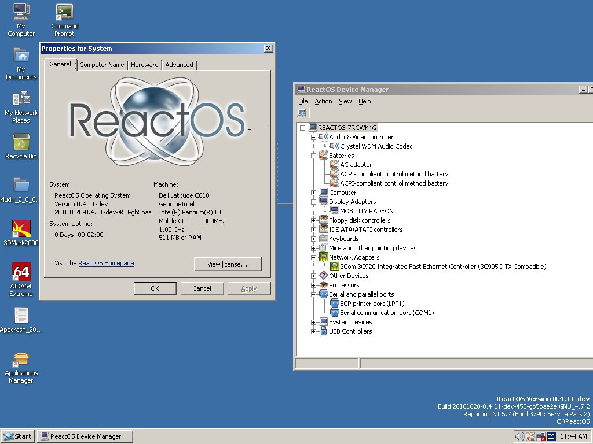Open the File menu in Device Manager
This screenshot has width=593, height=444.
[303, 101]
